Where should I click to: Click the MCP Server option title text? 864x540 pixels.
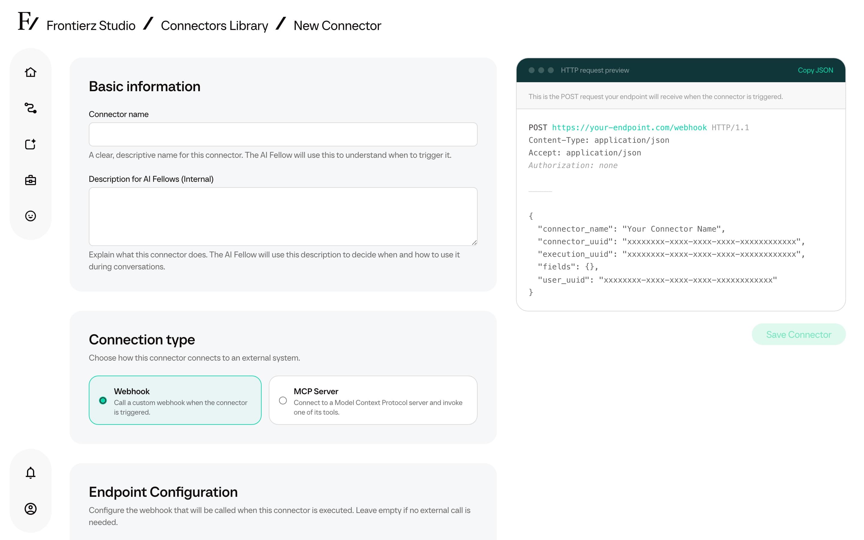click(x=316, y=391)
